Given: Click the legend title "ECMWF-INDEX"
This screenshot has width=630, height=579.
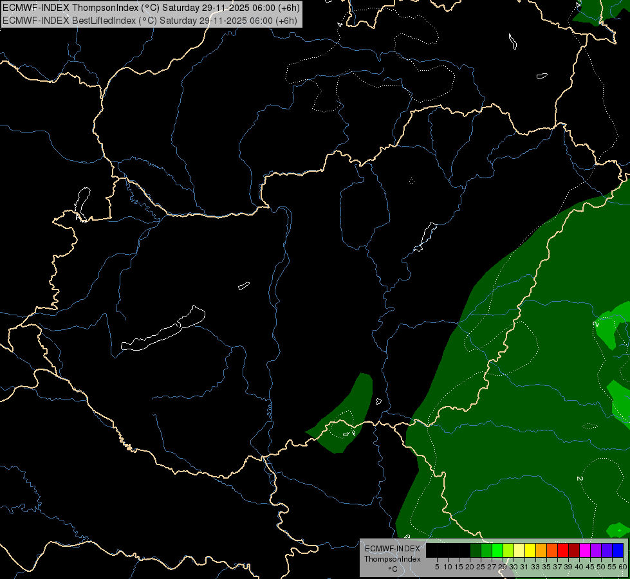Looking at the screenshot, I should [x=393, y=549].
